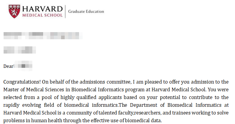Click the HARVARD wordmark in the header
Image resolution: width=235 pixels, height=124 pixels.
coord(43,9)
